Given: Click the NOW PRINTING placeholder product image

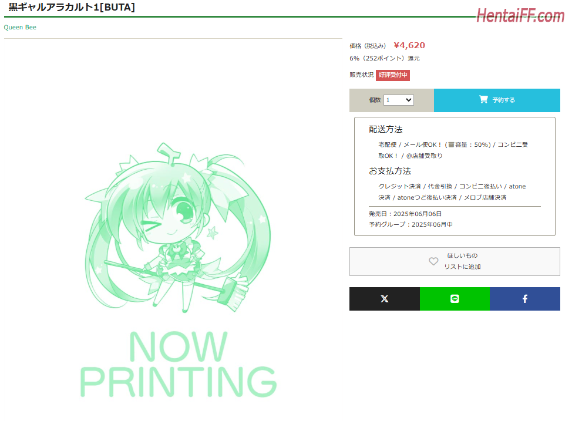Looking at the screenshot, I should [x=178, y=270].
